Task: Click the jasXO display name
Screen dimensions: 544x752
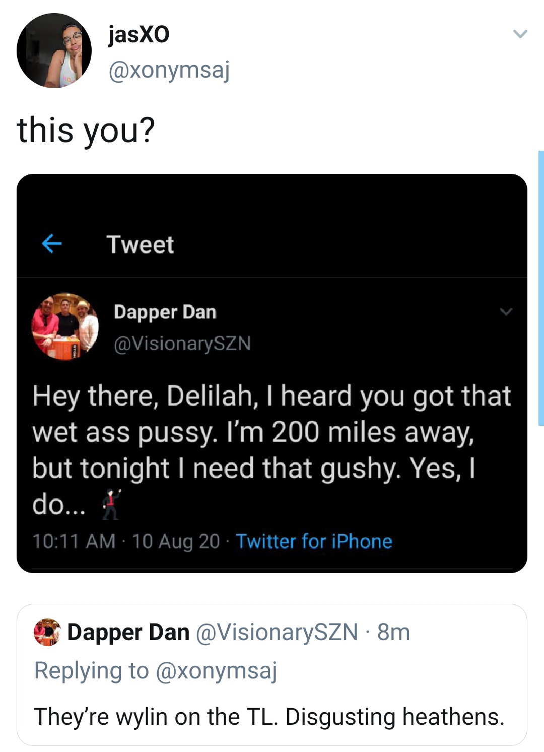Action: pos(139,35)
